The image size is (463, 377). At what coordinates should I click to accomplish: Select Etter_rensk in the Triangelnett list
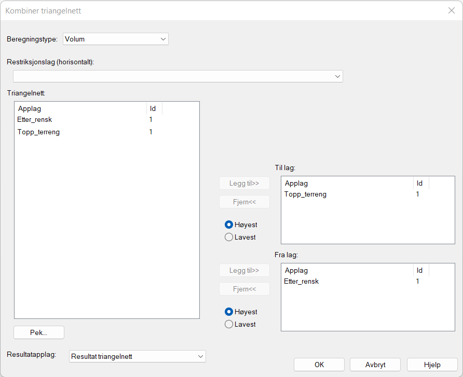point(35,120)
